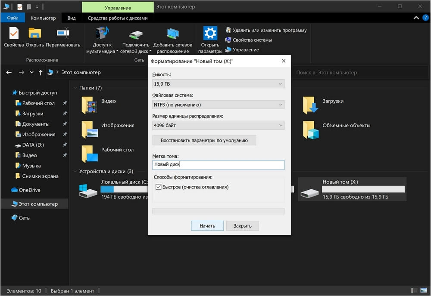Expand Размер единицы распределения dropdown
The width and height of the screenshot is (431, 296).
tap(218, 126)
